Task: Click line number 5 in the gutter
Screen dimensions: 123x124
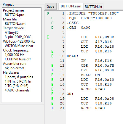Action: (x=63, y=32)
